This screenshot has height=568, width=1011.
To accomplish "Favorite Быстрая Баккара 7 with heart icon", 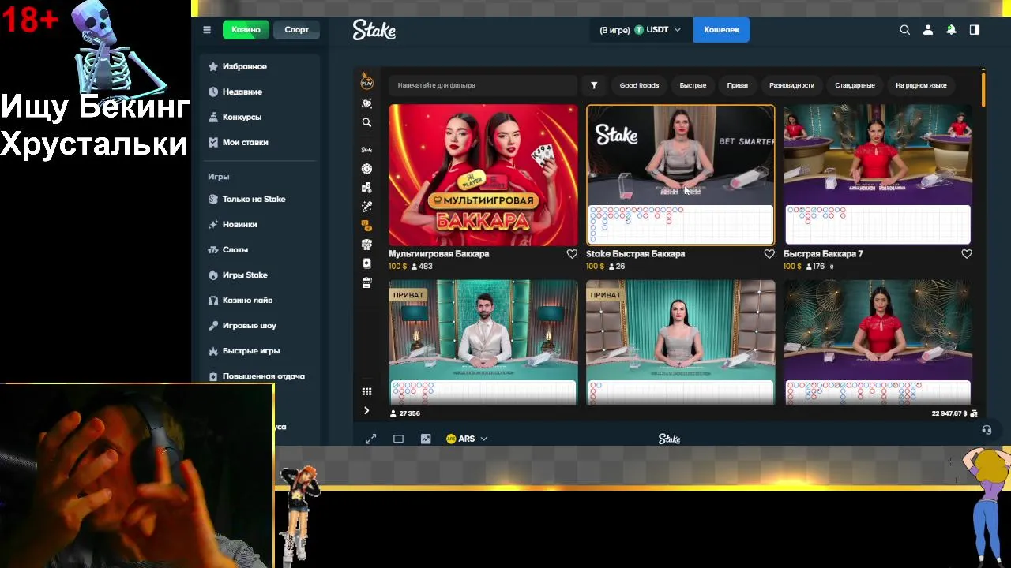I will point(967,254).
